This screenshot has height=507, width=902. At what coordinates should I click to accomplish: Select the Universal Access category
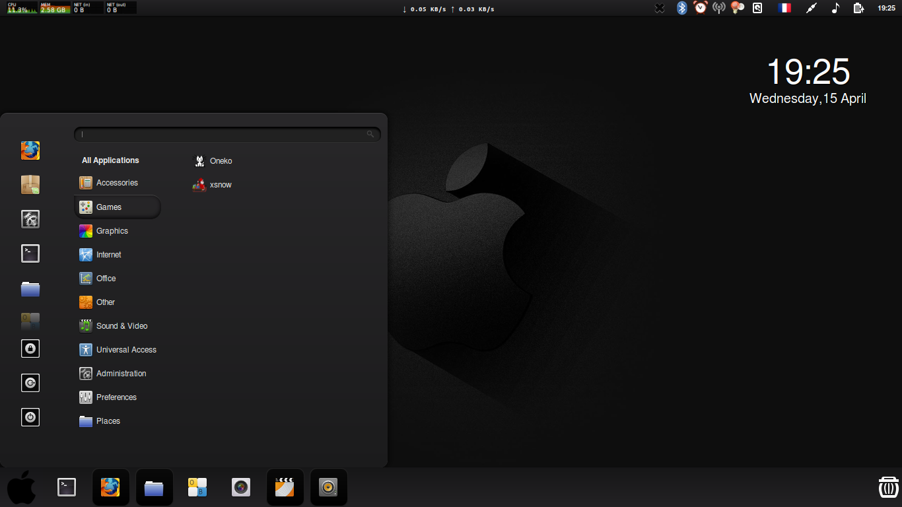click(118, 350)
